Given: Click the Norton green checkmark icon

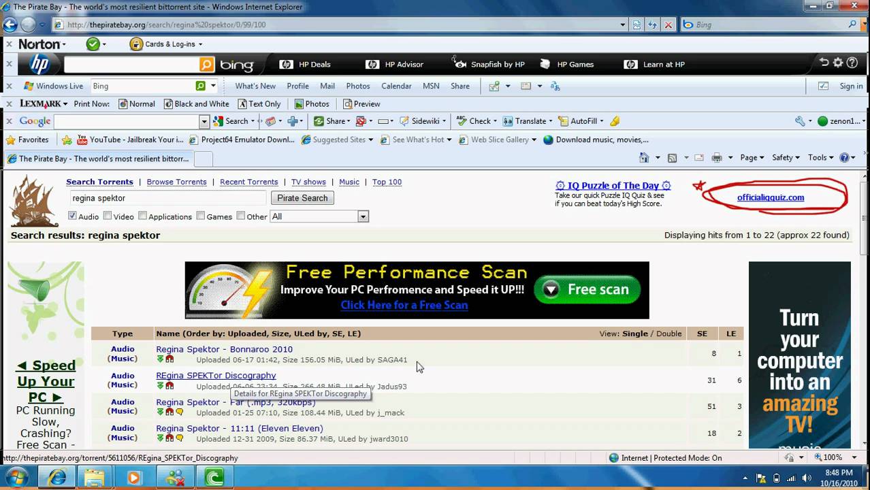Looking at the screenshot, I should click(93, 44).
